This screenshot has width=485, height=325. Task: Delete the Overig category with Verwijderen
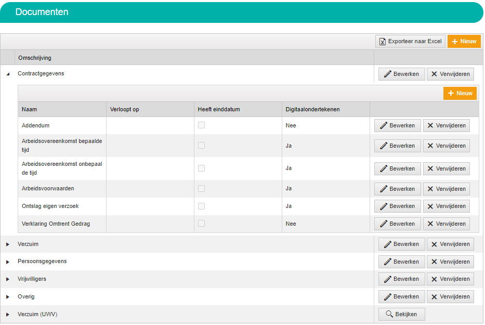[x=450, y=296]
